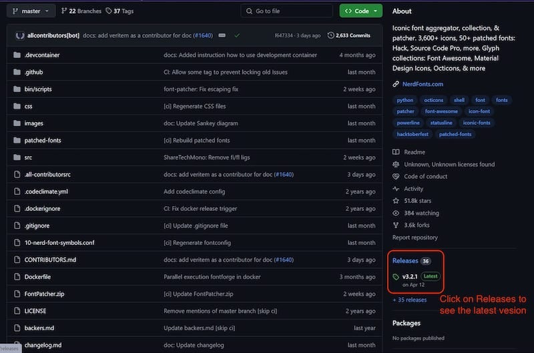The height and width of the screenshot is (353, 534).
Task: Click the eye icon beside 384 watching
Action: (396, 213)
